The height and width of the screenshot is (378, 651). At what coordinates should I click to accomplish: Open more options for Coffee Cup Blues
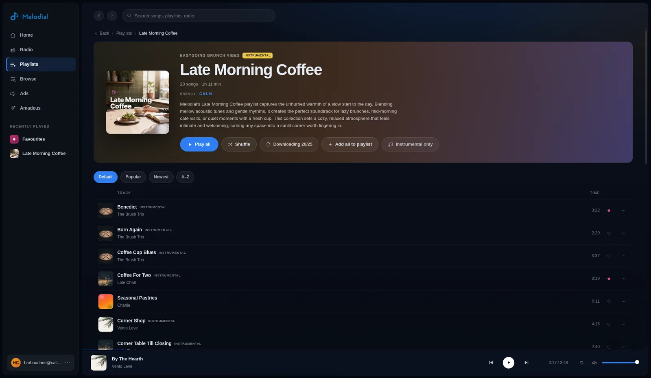coord(623,256)
